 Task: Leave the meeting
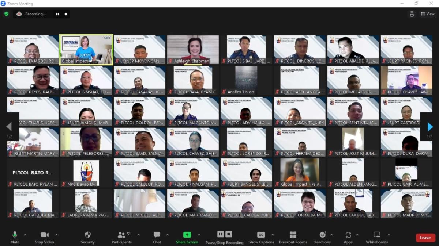click(425, 238)
